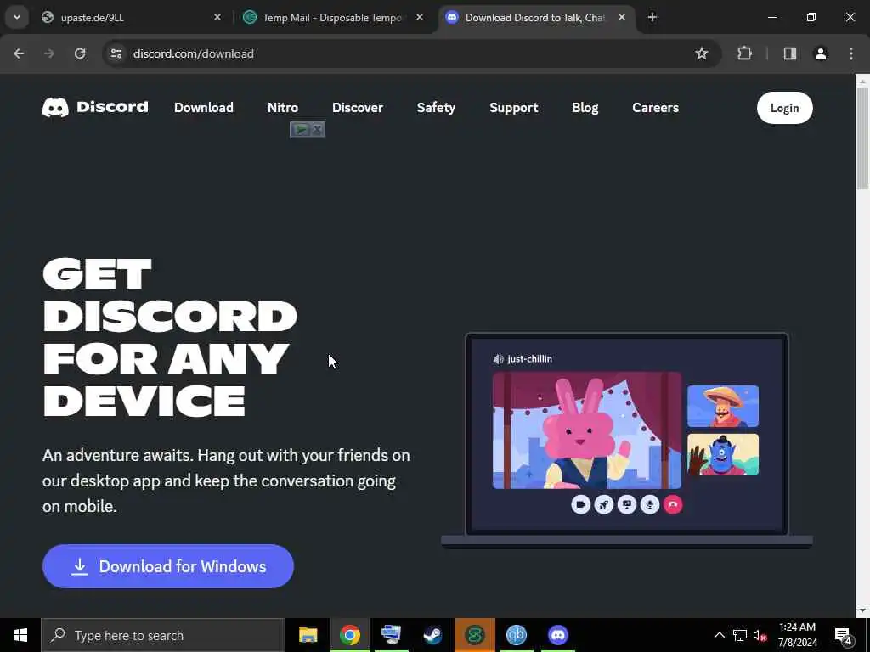View site information icon

[116, 53]
